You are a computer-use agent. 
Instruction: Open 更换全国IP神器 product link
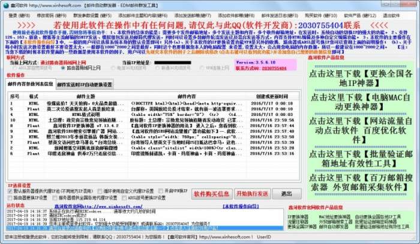[302, 227]
